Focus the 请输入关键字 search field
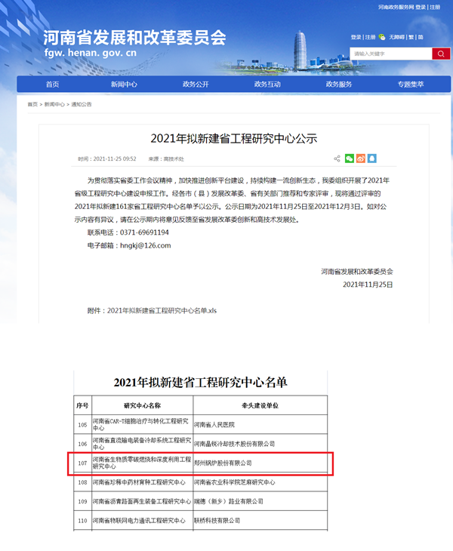This screenshot has height=551, width=453. point(390,54)
